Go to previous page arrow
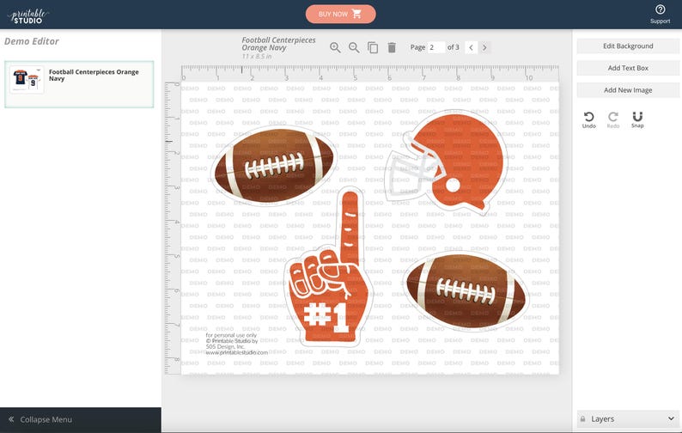The image size is (682, 433). (471, 47)
